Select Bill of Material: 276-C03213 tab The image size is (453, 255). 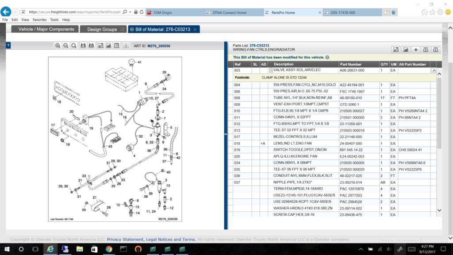pyautogui.click(x=164, y=29)
